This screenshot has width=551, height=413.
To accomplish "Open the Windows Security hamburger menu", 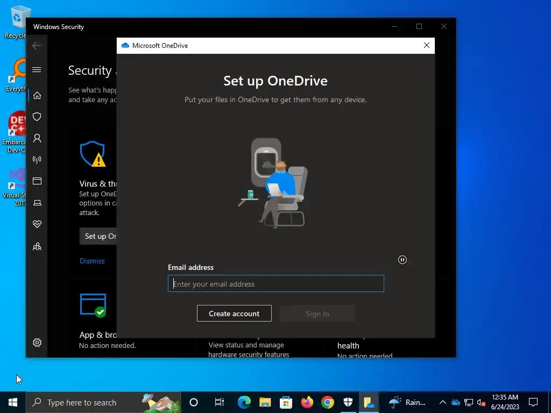I will 37,69.
